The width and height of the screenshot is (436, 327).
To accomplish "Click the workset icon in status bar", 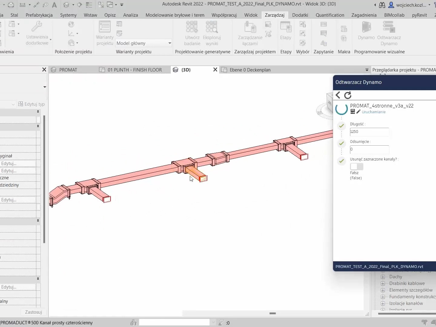I will [x=133, y=323].
